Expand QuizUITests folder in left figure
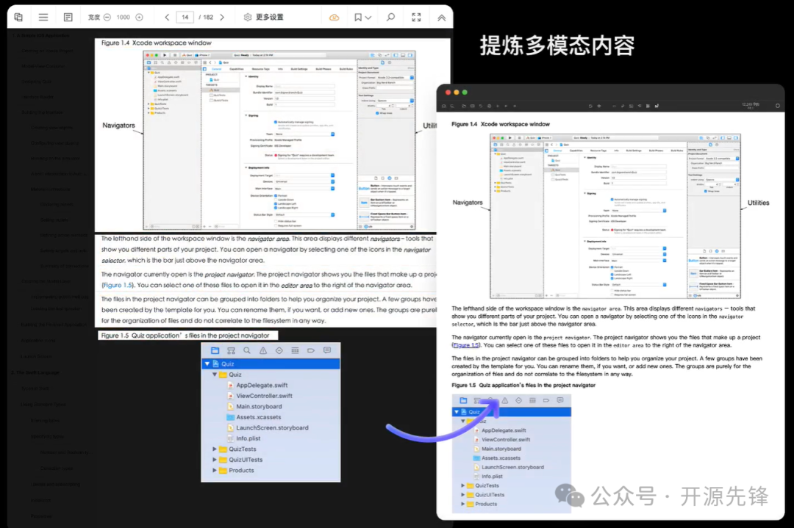 (214, 460)
